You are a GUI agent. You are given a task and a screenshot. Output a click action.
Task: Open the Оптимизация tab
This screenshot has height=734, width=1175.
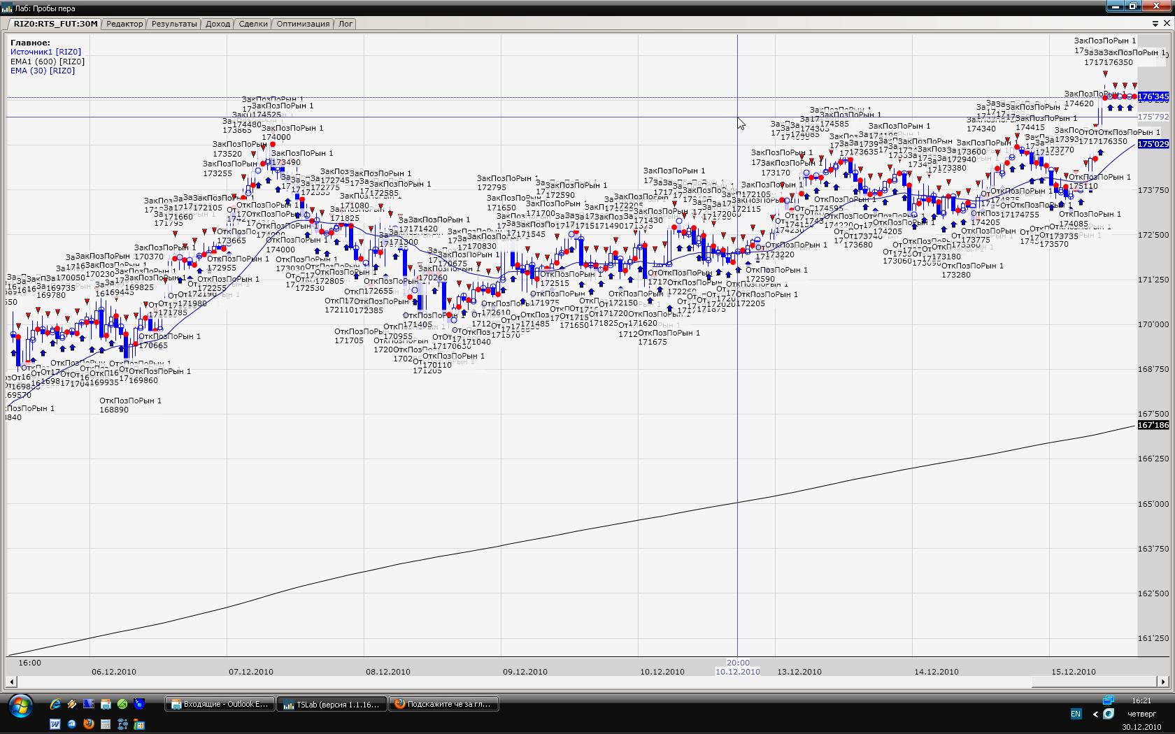303,24
